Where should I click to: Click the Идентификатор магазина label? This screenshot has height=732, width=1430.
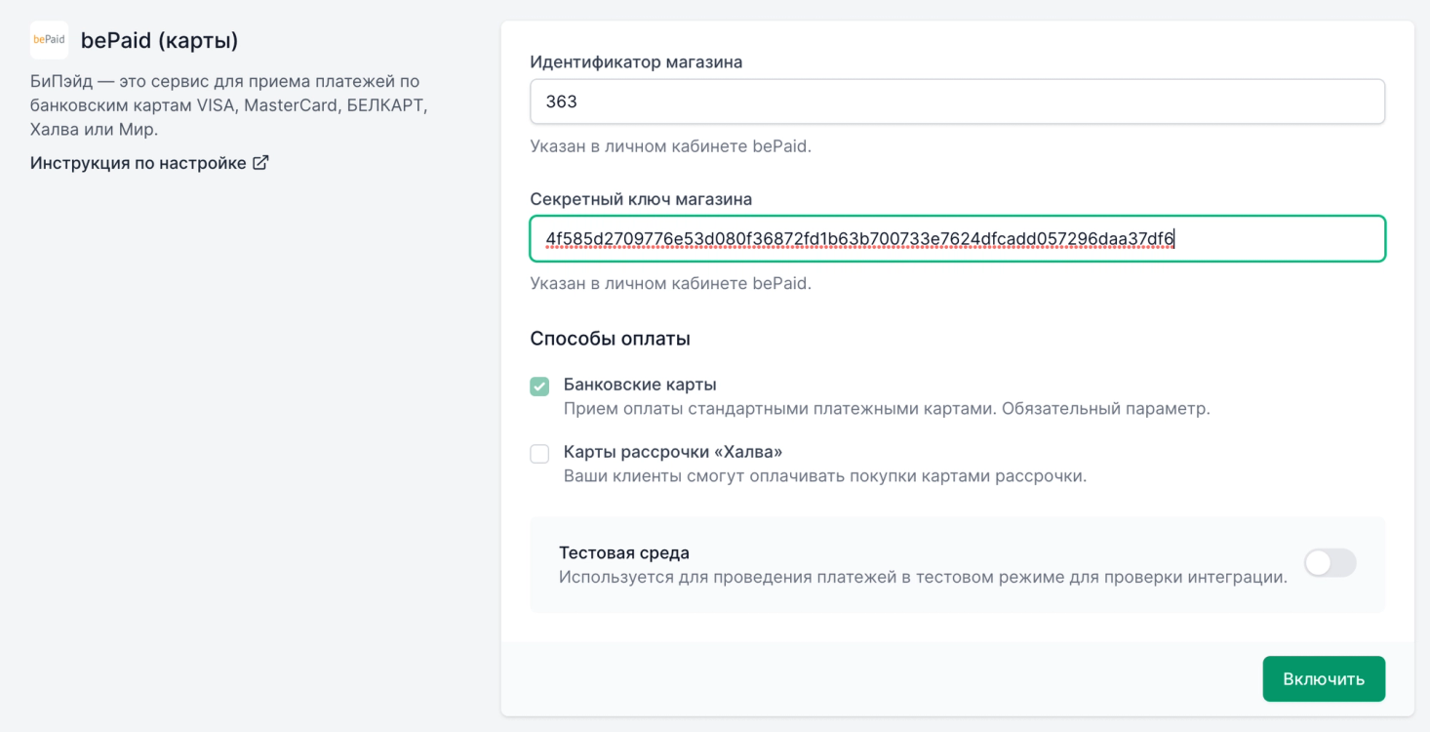tap(636, 61)
